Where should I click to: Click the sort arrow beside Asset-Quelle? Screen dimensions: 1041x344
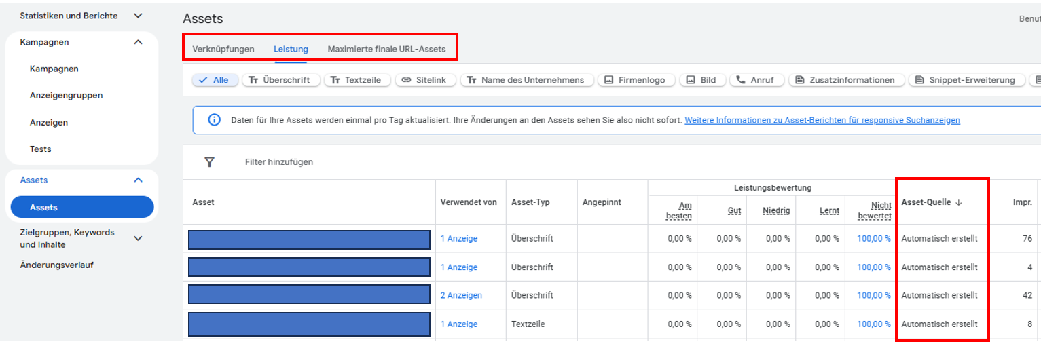[x=959, y=202]
